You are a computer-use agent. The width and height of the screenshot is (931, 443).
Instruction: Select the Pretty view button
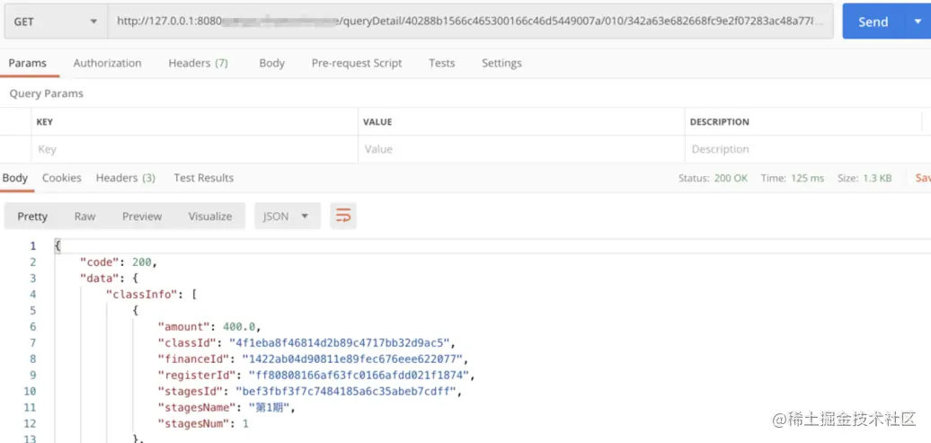tap(32, 217)
